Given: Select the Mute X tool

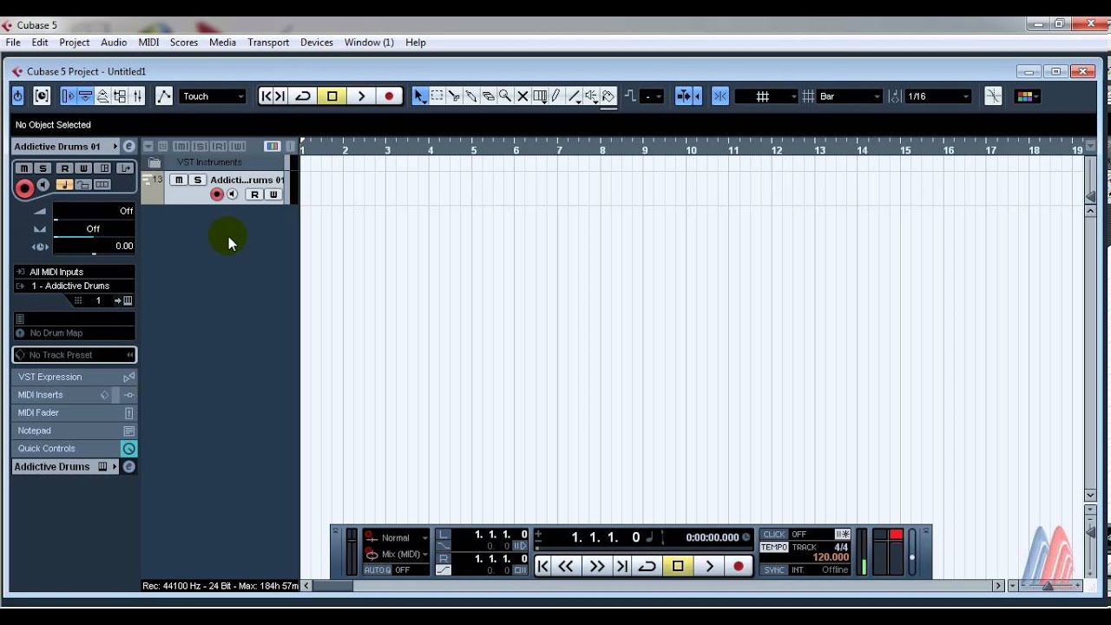Looking at the screenshot, I should point(523,96).
